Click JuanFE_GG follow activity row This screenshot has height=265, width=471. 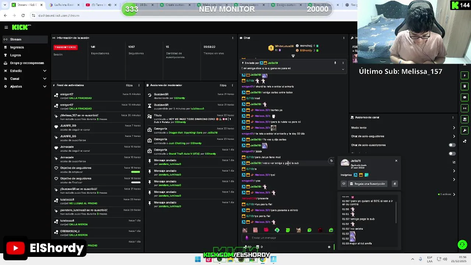[97, 127]
